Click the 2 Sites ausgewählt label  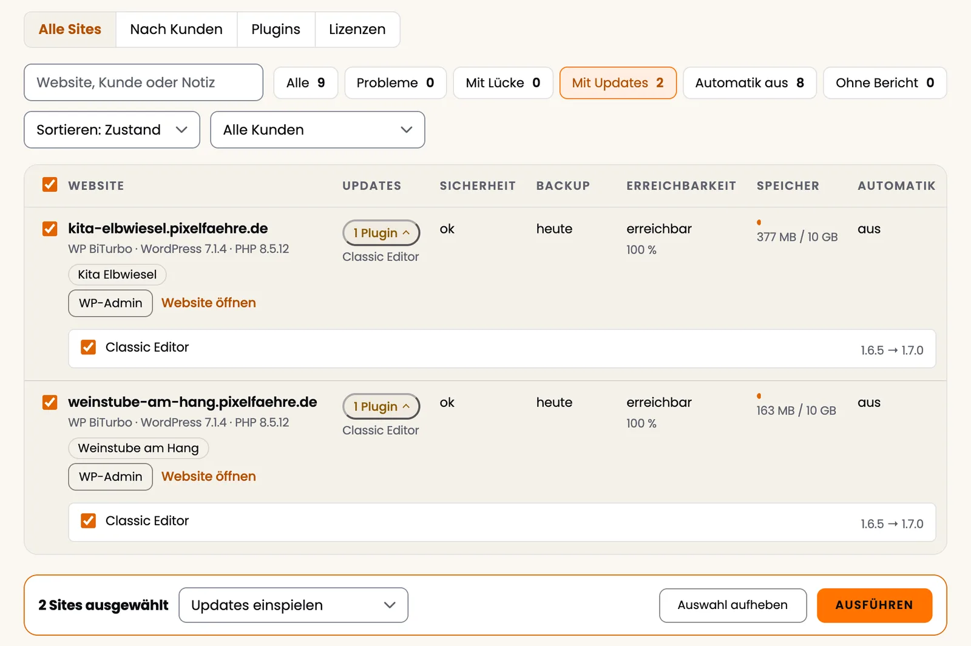[x=103, y=605]
